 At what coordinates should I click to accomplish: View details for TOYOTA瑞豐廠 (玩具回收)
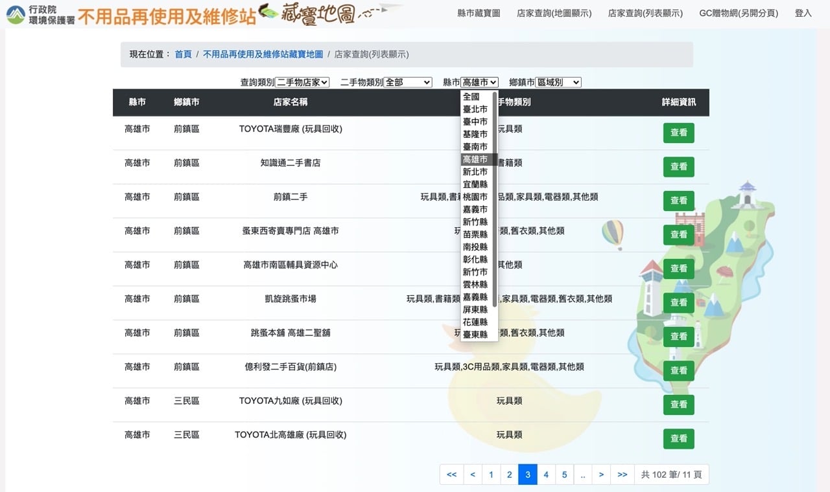click(x=679, y=133)
